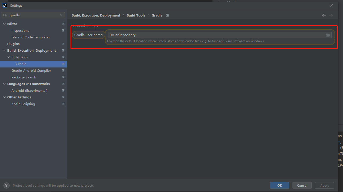
Task: Open Gradle-Android Compiler settings
Action: pyautogui.click(x=31, y=70)
